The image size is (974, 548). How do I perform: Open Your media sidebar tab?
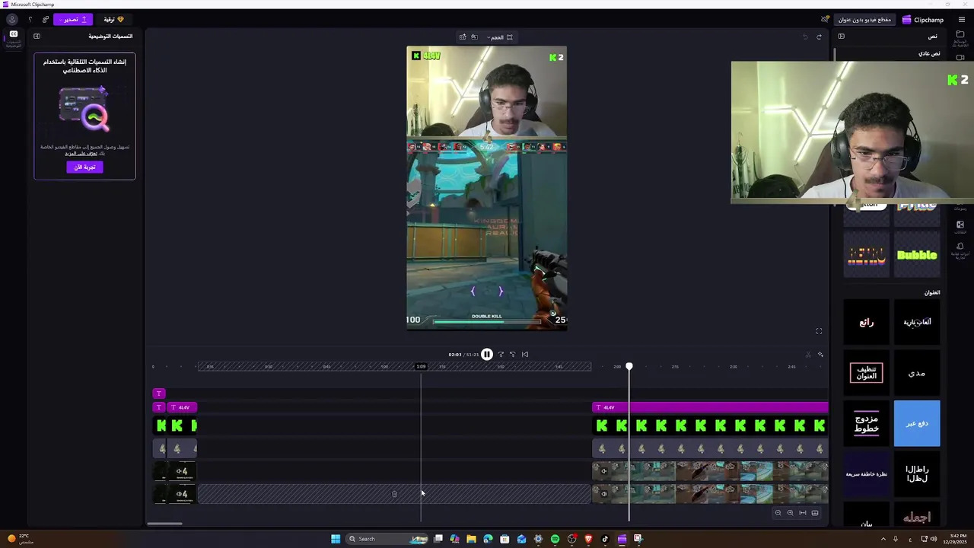960,39
